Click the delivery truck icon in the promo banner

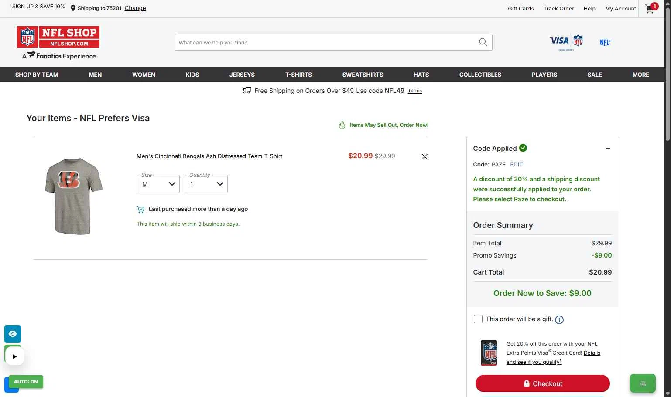click(x=247, y=91)
